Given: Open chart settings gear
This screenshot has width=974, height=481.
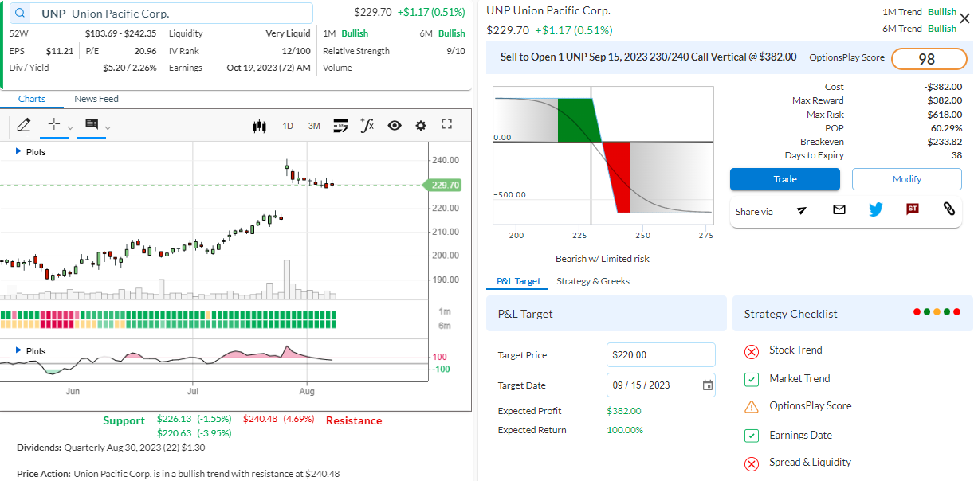Looking at the screenshot, I should pyautogui.click(x=421, y=125).
